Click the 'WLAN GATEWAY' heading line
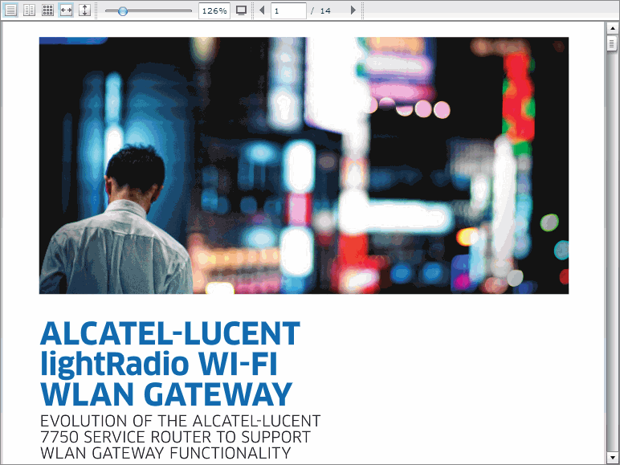The width and height of the screenshot is (620, 465). click(166, 394)
